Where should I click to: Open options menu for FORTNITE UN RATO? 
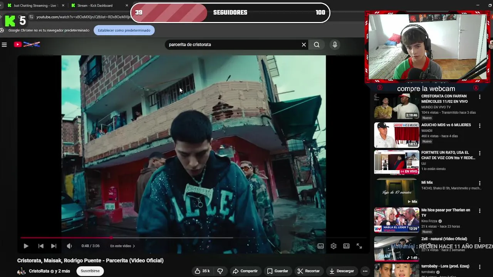[x=480, y=153]
